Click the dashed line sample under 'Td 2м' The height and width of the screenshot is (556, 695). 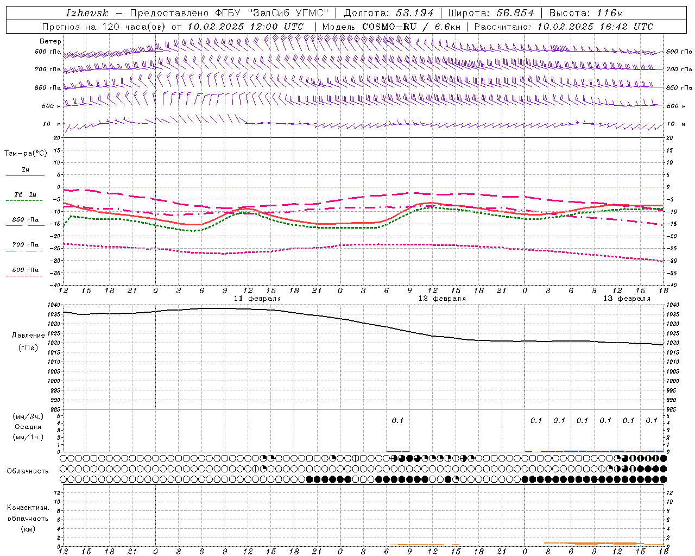(x=24, y=200)
